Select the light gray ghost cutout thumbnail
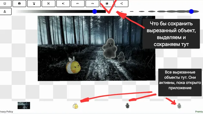The height and width of the screenshot is (114, 203). pyautogui.click(x=179, y=106)
